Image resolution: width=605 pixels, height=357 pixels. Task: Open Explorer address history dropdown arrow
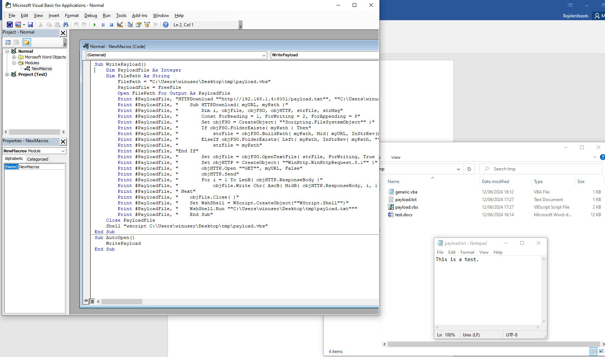pyautogui.click(x=458, y=169)
